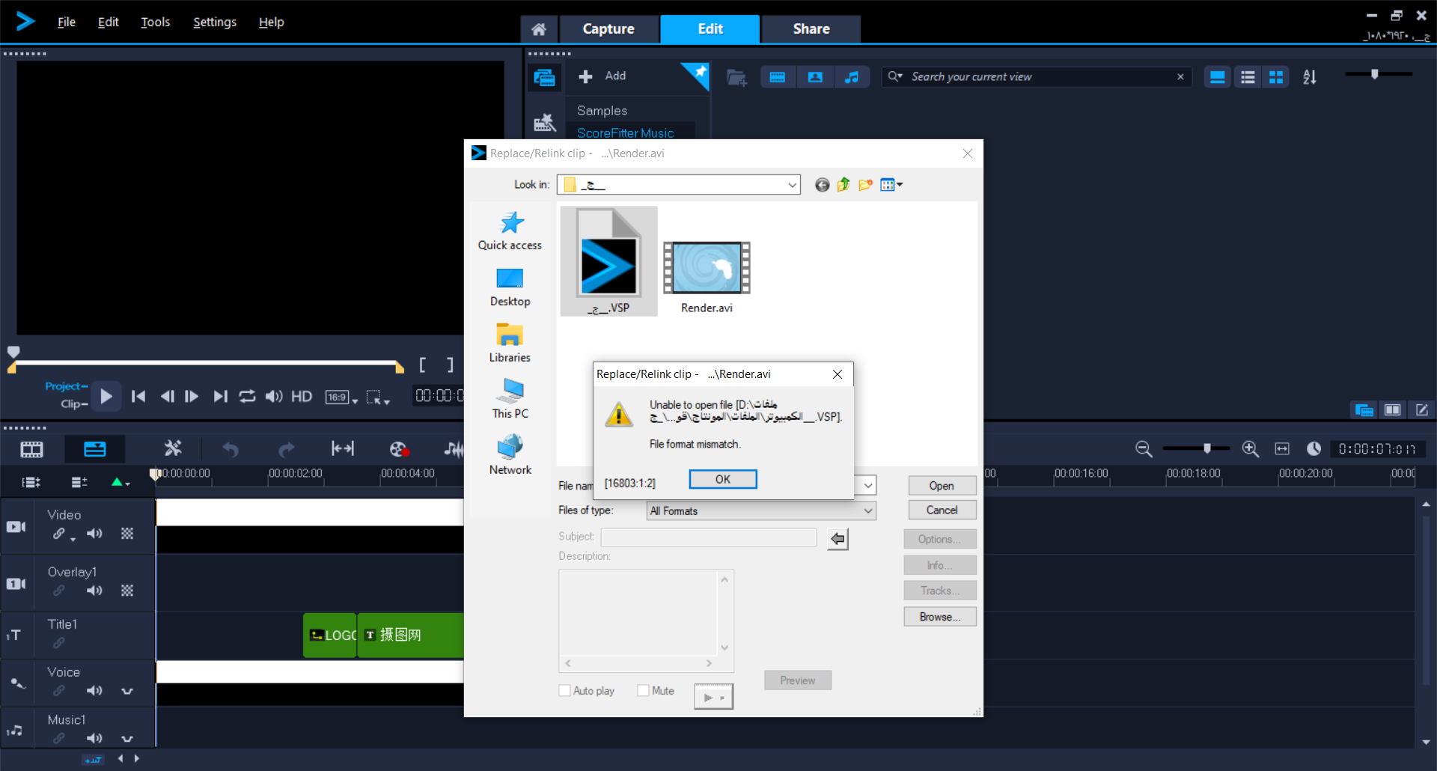Expand the Files of type dropdown
1437x771 pixels.
(x=868, y=511)
